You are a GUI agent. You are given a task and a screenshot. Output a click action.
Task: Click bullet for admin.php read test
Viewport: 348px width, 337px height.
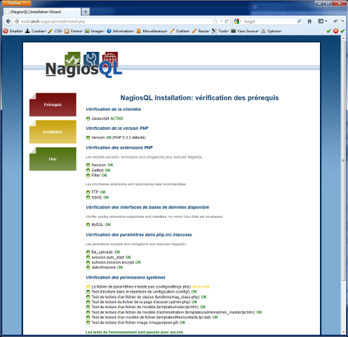pyautogui.click(x=88, y=302)
